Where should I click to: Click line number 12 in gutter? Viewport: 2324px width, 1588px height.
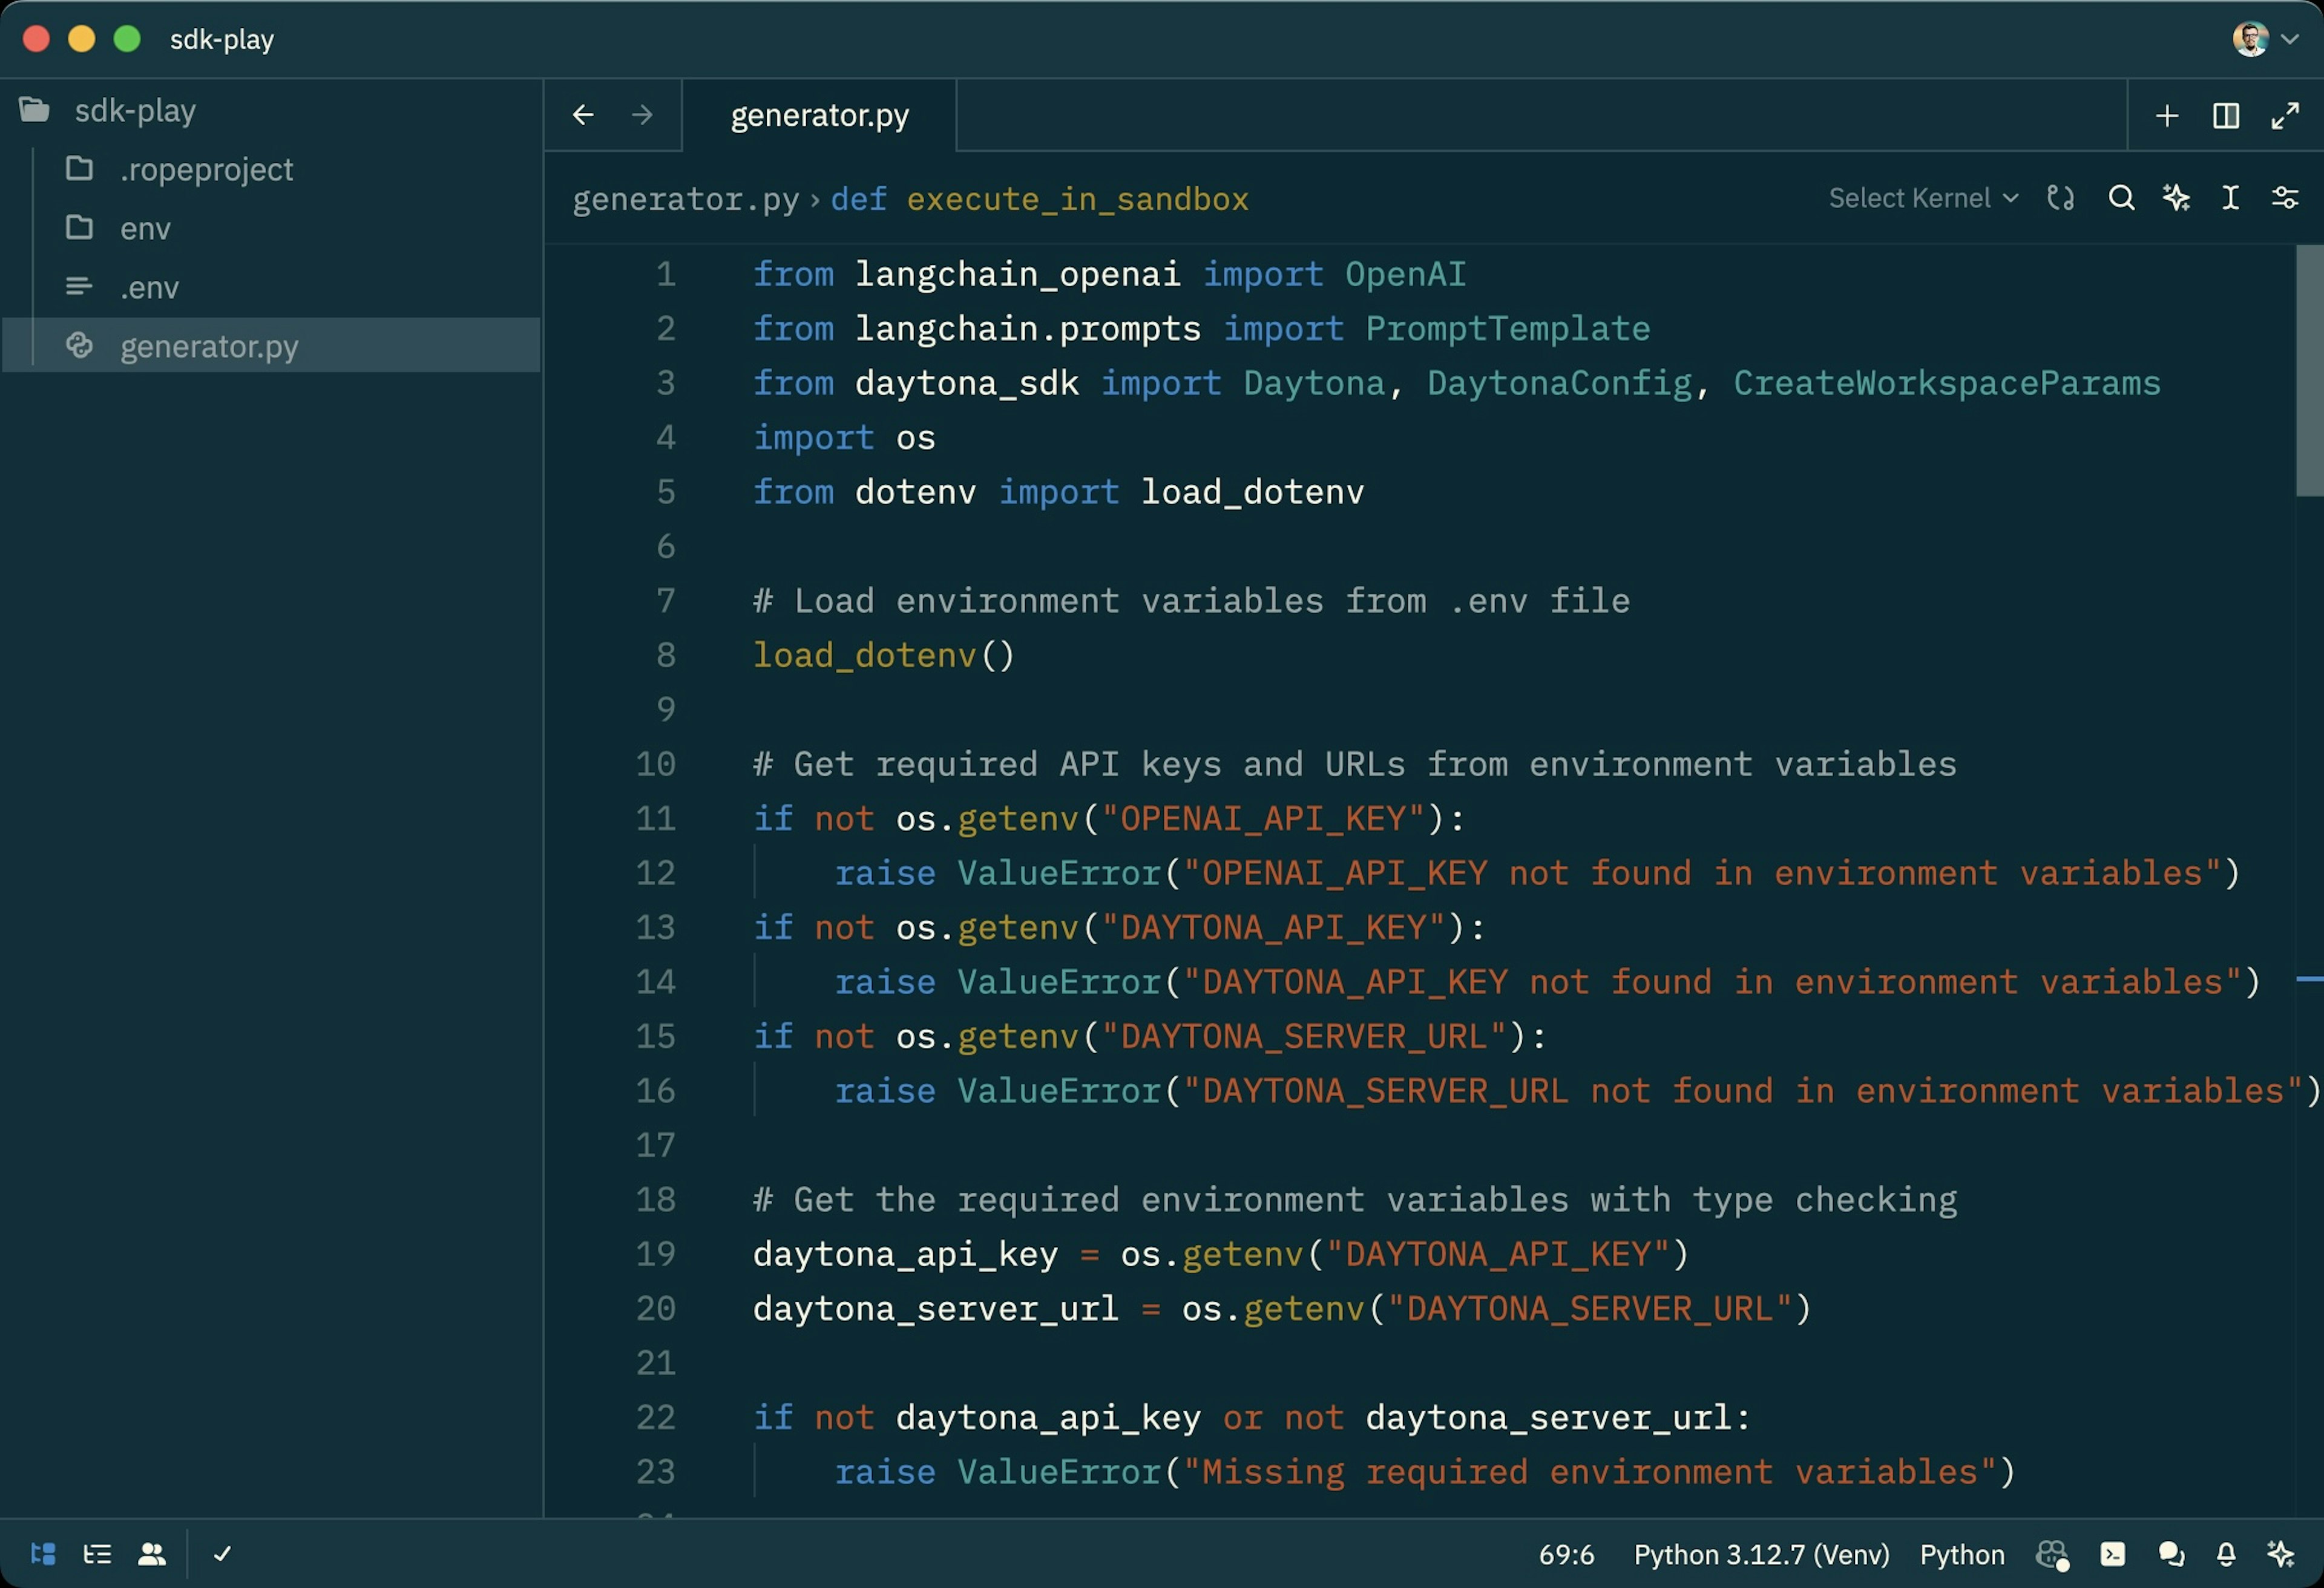click(x=656, y=872)
